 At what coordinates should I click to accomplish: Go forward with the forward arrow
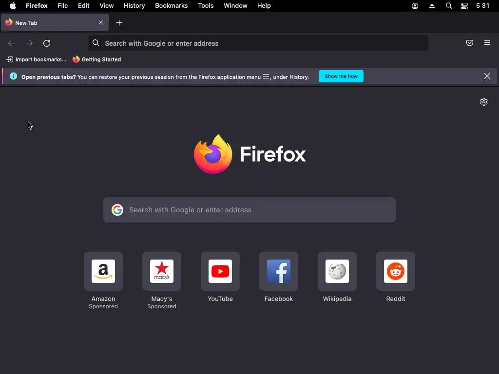(29, 43)
